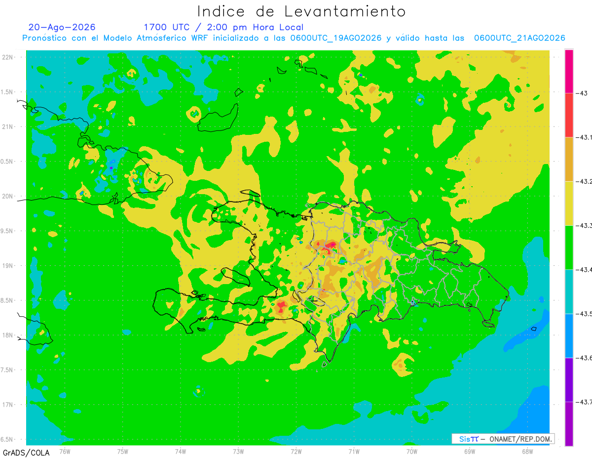592x458 pixels.
Task: Click the '74W' longitude label
Action: click(x=180, y=451)
